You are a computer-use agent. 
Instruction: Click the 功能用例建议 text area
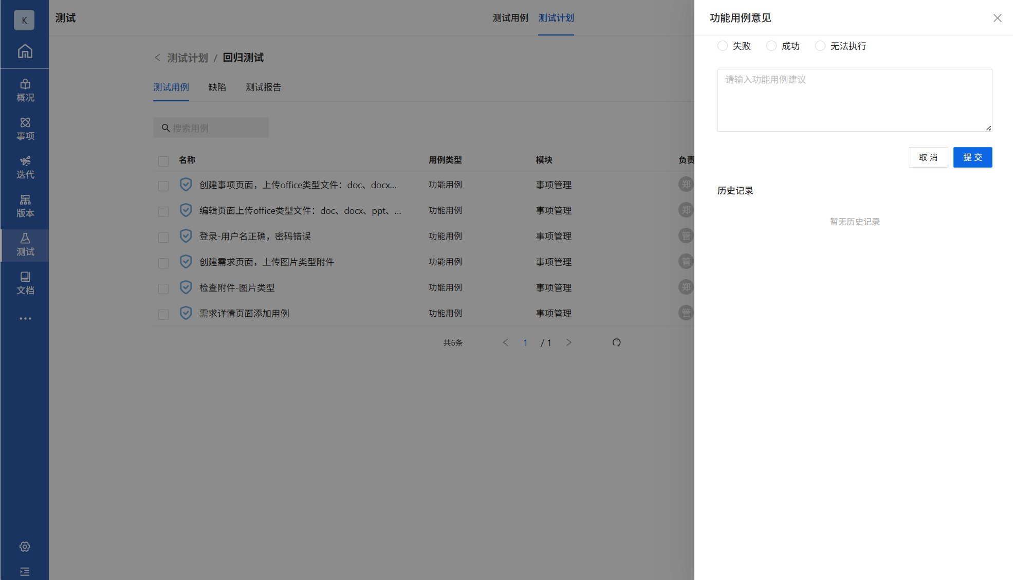click(x=854, y=100)
